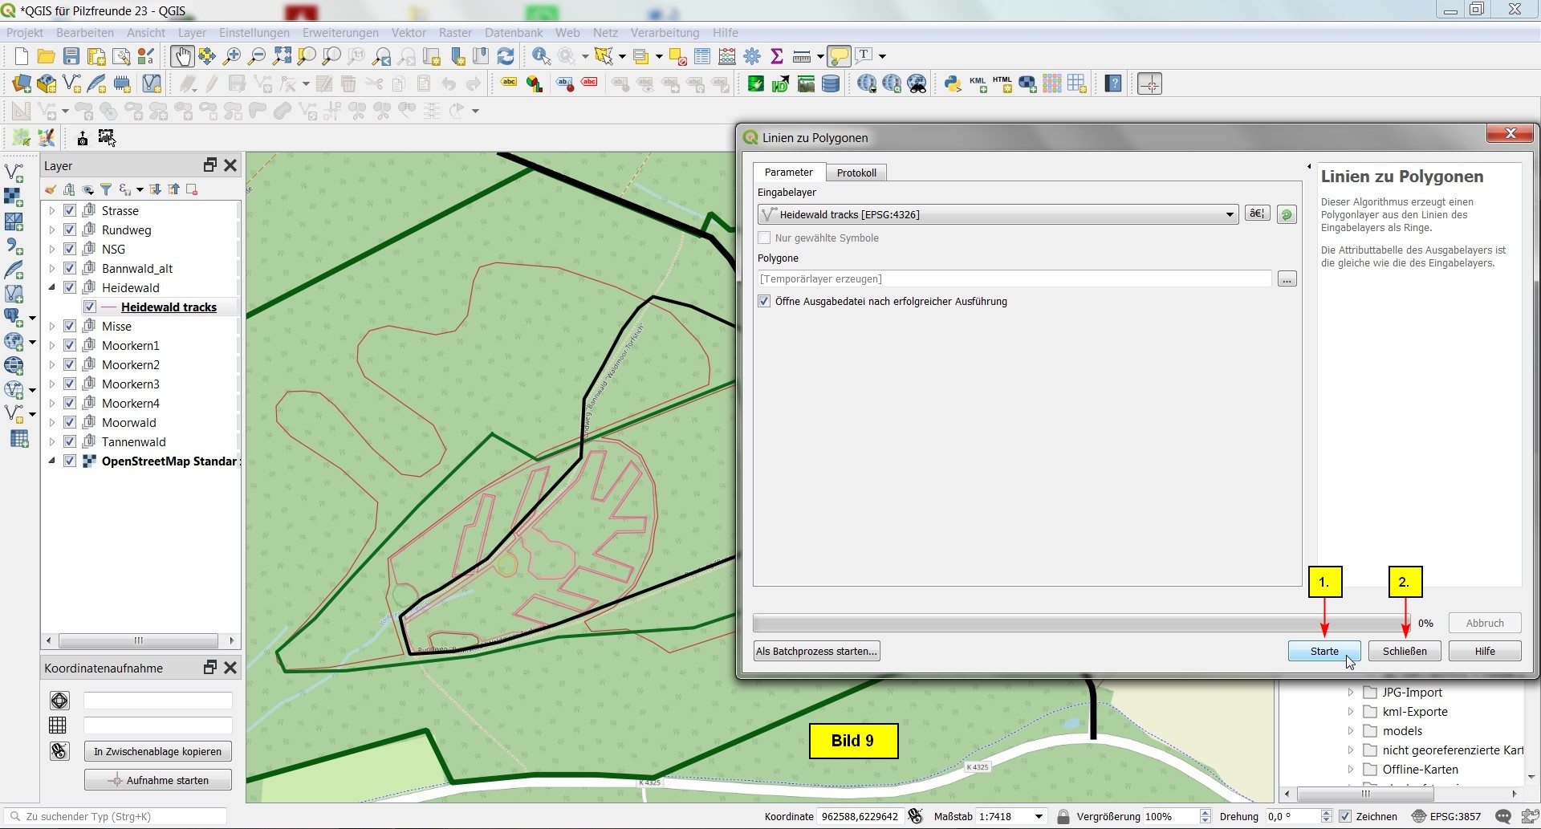Viewport: 1541px width, 829px height.
Task: Click the Polygone output path field
Action: pos(1014,279)
